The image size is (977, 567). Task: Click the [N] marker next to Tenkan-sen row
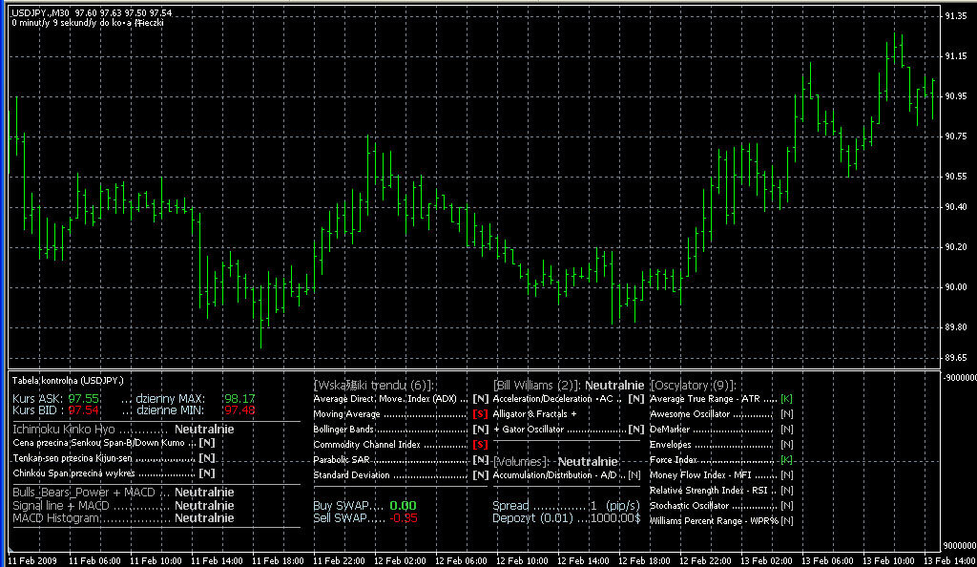point(206,458)
